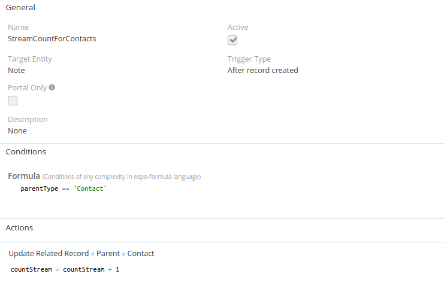Click the Description None value
This screenshot has width=444, height=295.
tap(17, 131)
